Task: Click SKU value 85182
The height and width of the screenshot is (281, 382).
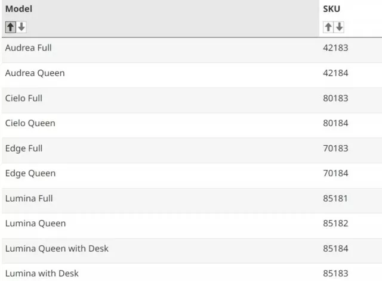Action: pos(335,223)
